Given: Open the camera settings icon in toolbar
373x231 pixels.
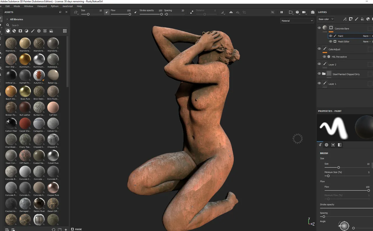Looking at the screenshot, I should [x=305, y=12].
